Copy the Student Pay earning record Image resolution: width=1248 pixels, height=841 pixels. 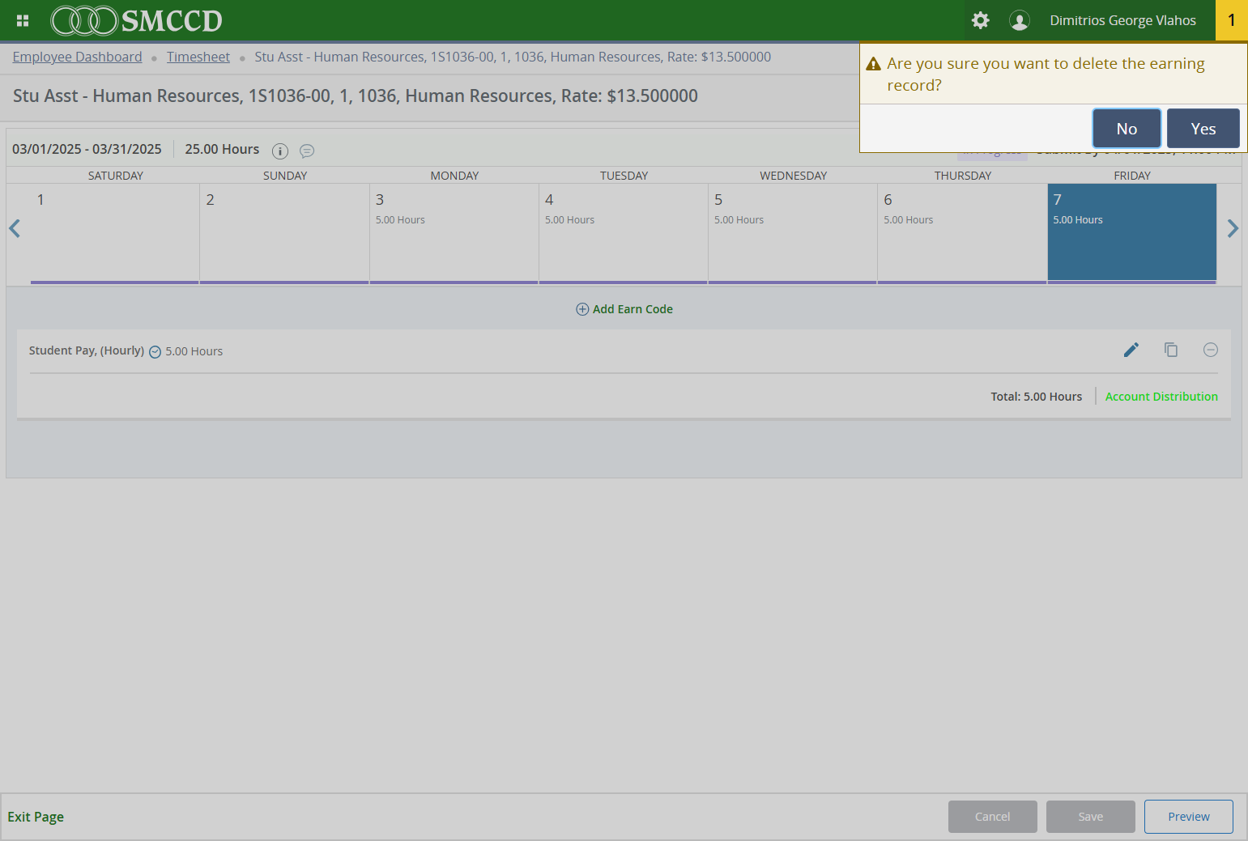pos(1171,350)
